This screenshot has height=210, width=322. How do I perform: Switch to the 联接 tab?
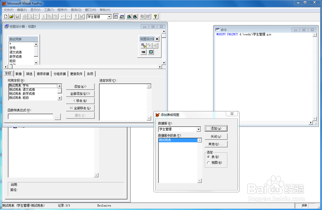[x=19, y=74]
